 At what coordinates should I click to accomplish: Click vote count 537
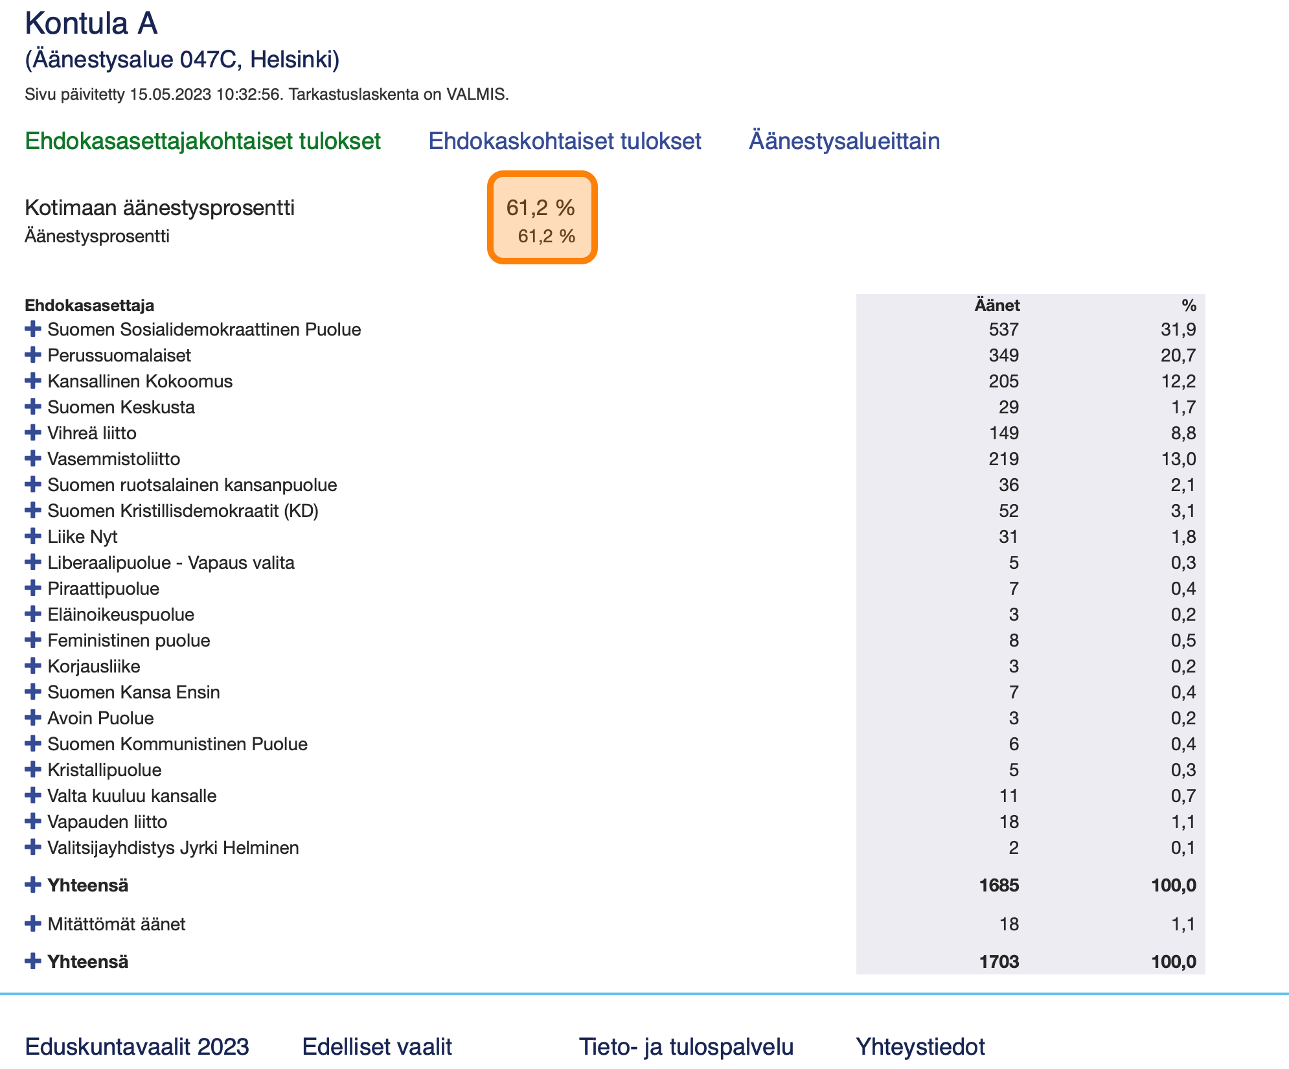pos(1003,329)
